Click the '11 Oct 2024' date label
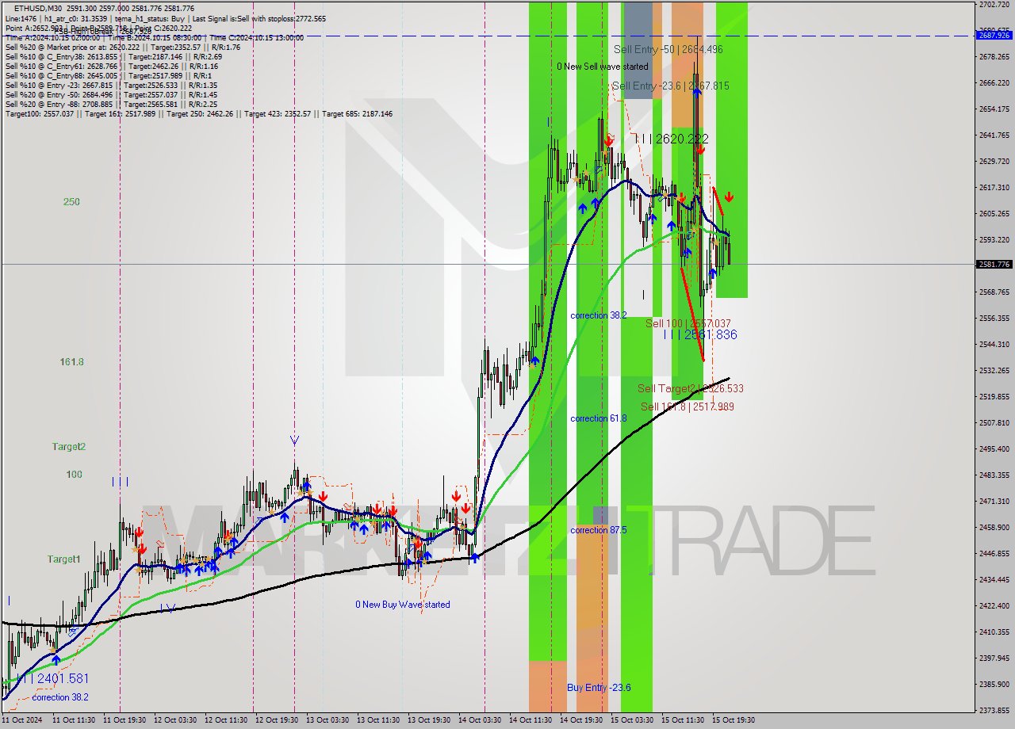1015x729 pixels. pos(23,720)
